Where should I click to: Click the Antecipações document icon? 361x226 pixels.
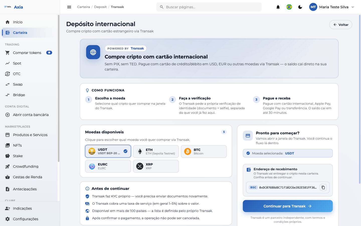8,189
